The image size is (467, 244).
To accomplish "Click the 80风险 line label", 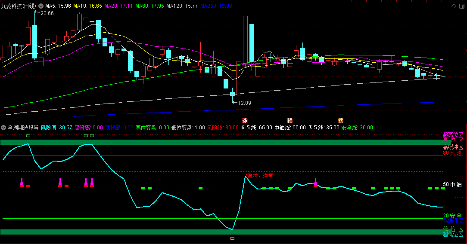I will (452, 153).
